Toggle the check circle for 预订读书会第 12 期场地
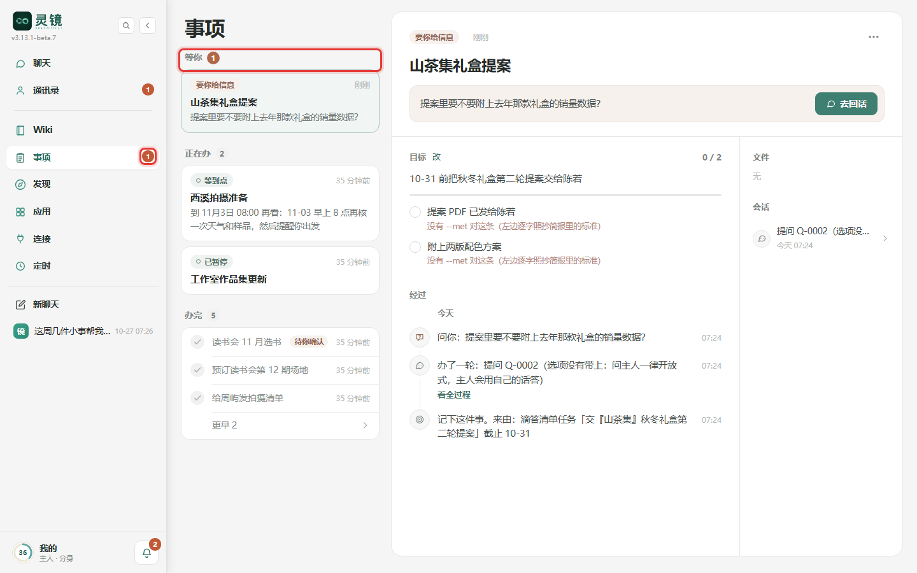The image size is (917, 573). point(197,370)
